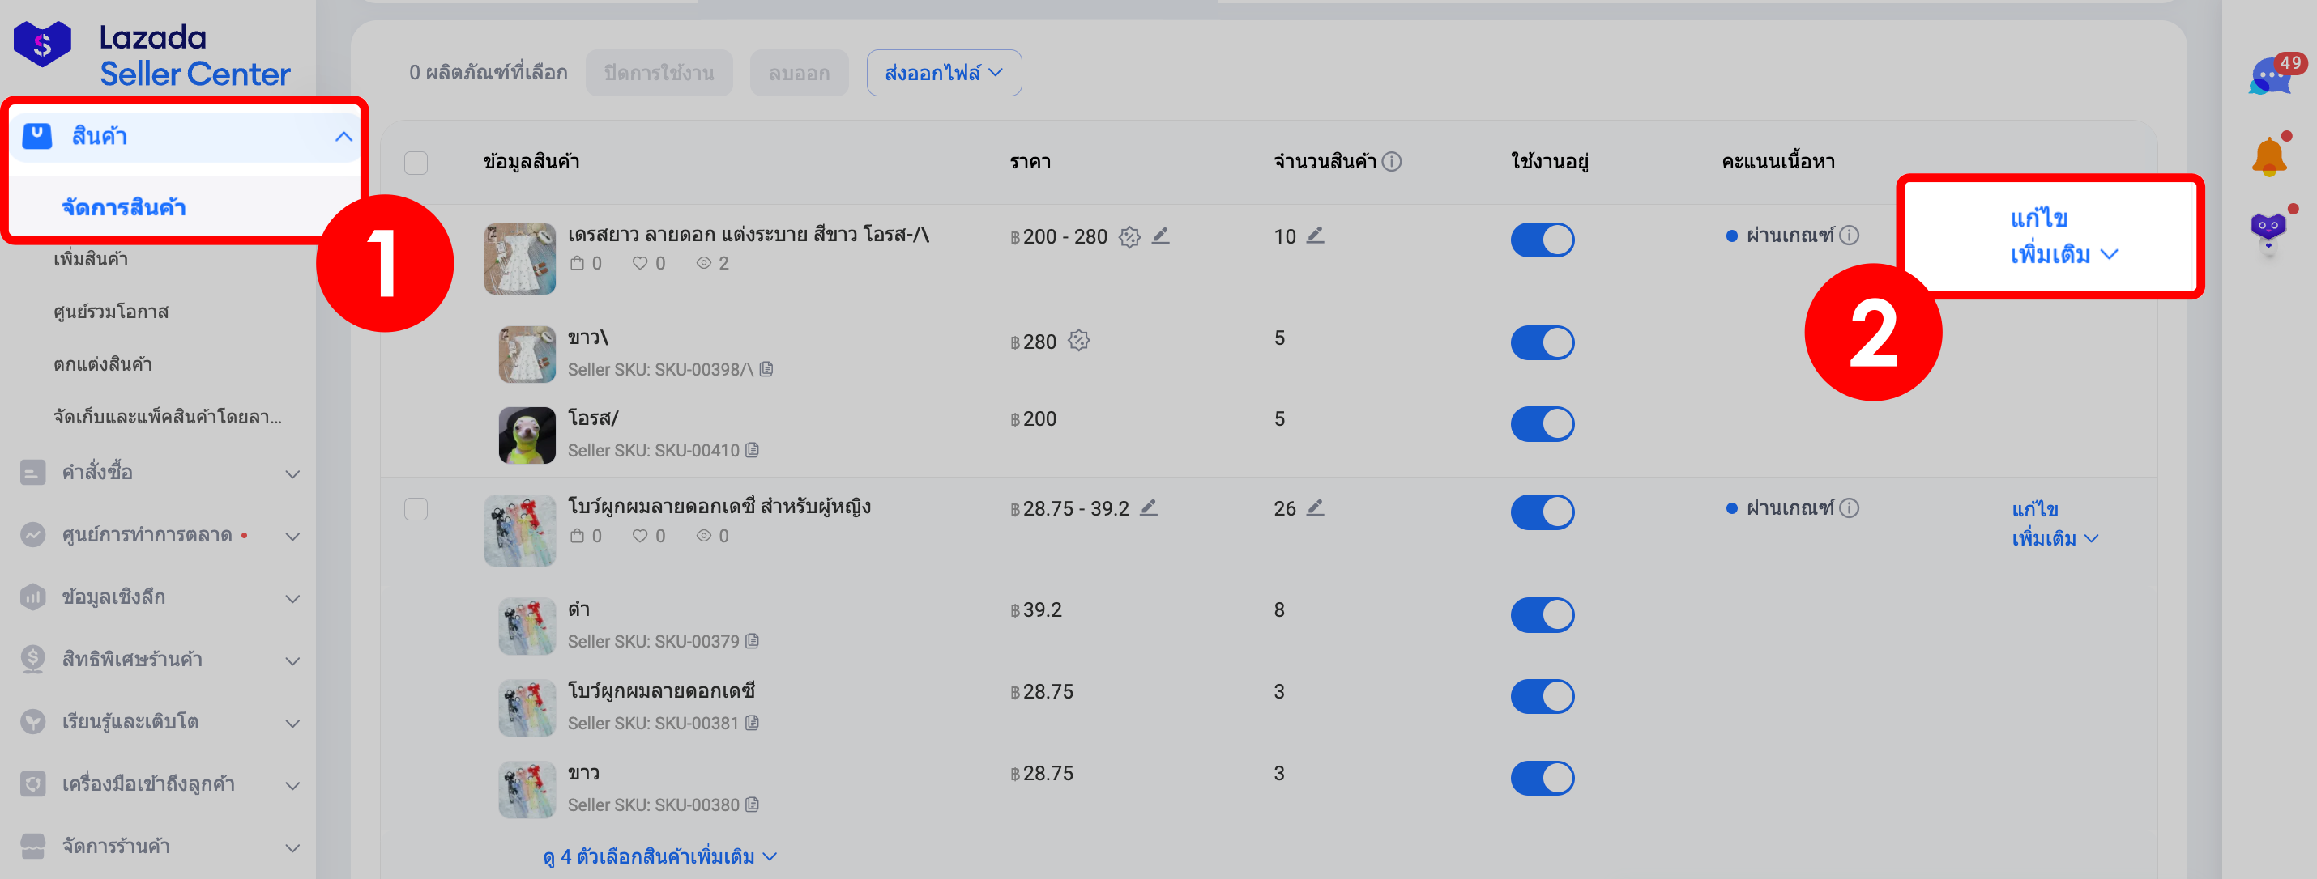This screenshot has height=879, width=2317.
Task: Go to ตกแต่งสินค้า sidebar menu item
Action: 103,365
